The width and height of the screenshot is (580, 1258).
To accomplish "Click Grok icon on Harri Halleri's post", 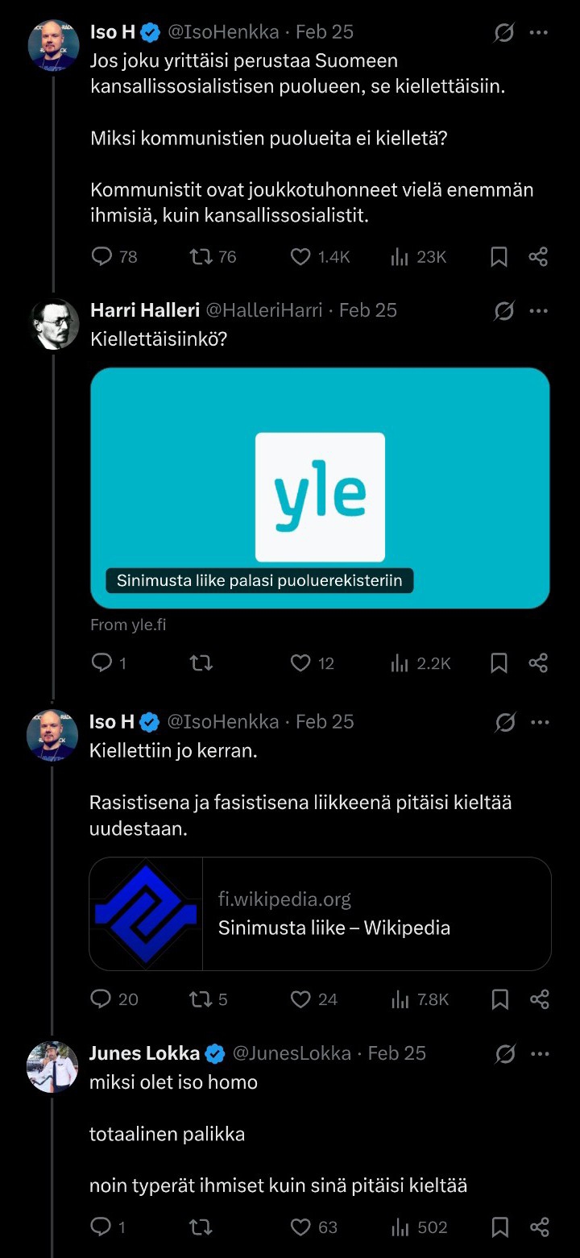I will tap(504, 311).
